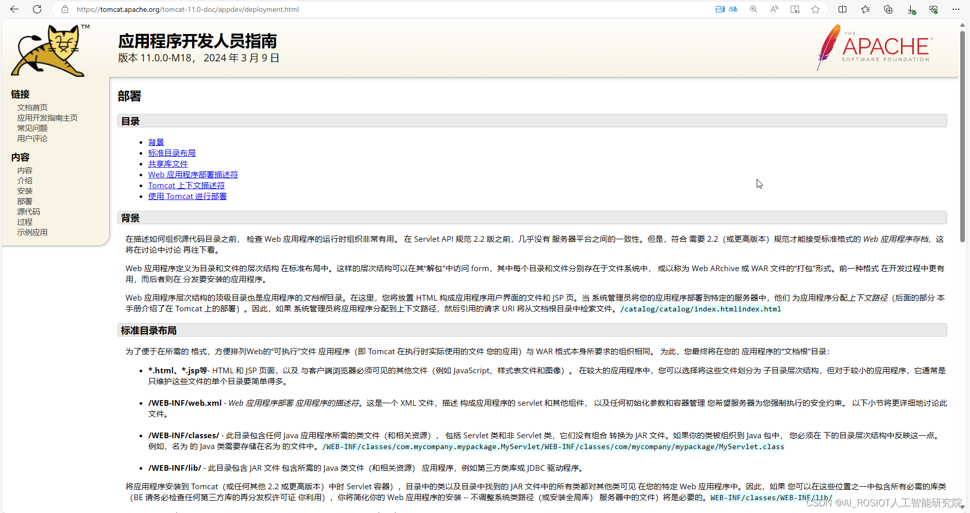Click the 背景 section header bar
The image size is (970, 513).
coord(532,218)
